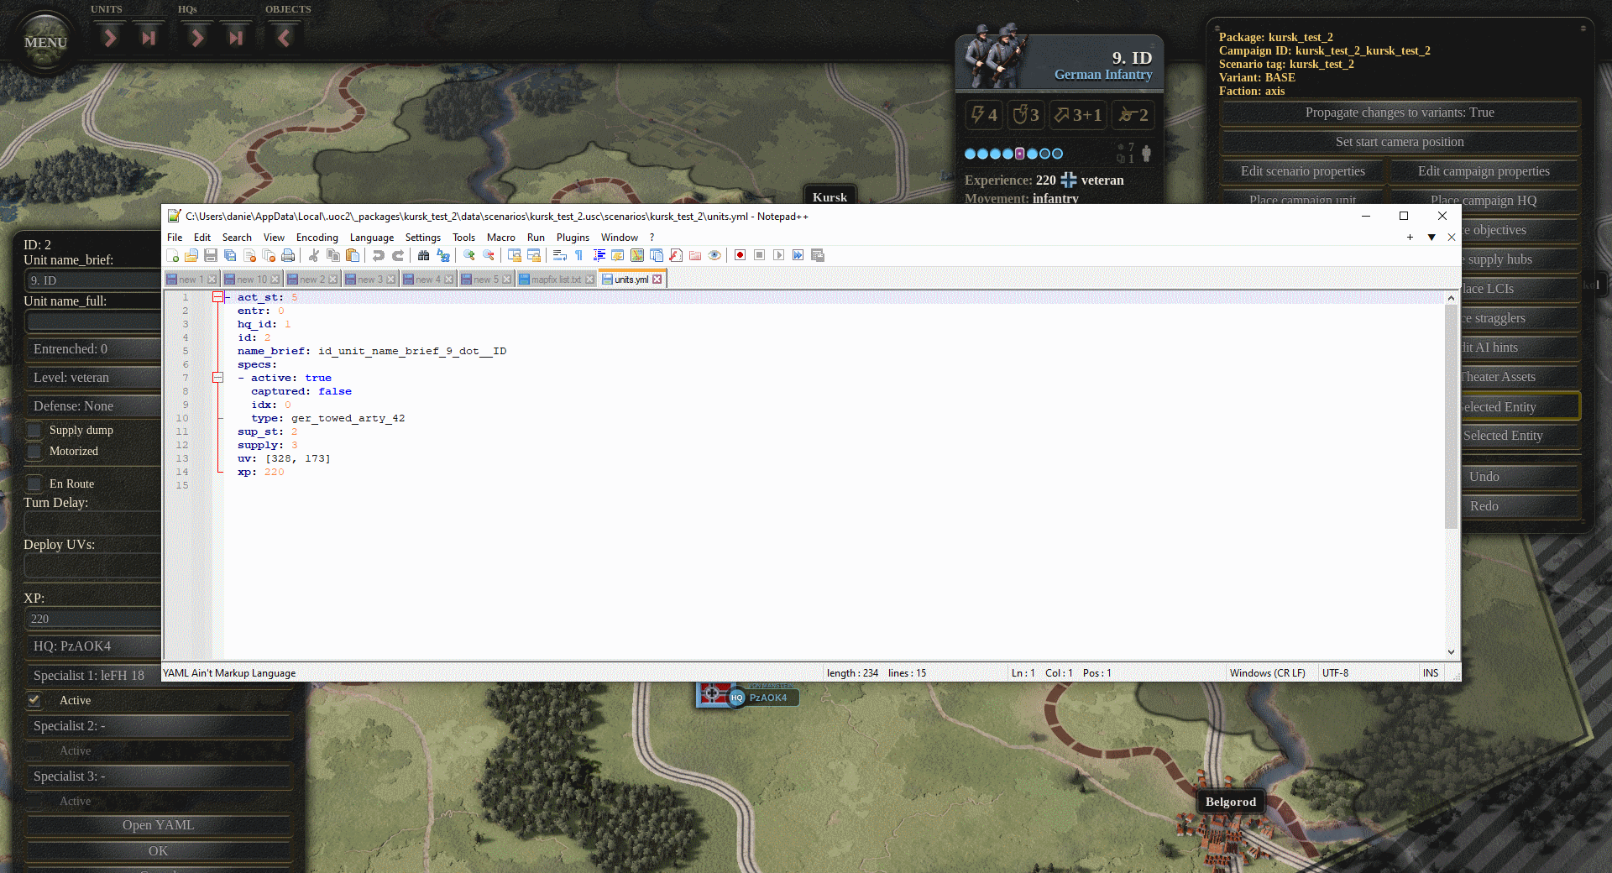Click Edit scenario properties button
1612x873 pixels.
[x=1303, y=171]
